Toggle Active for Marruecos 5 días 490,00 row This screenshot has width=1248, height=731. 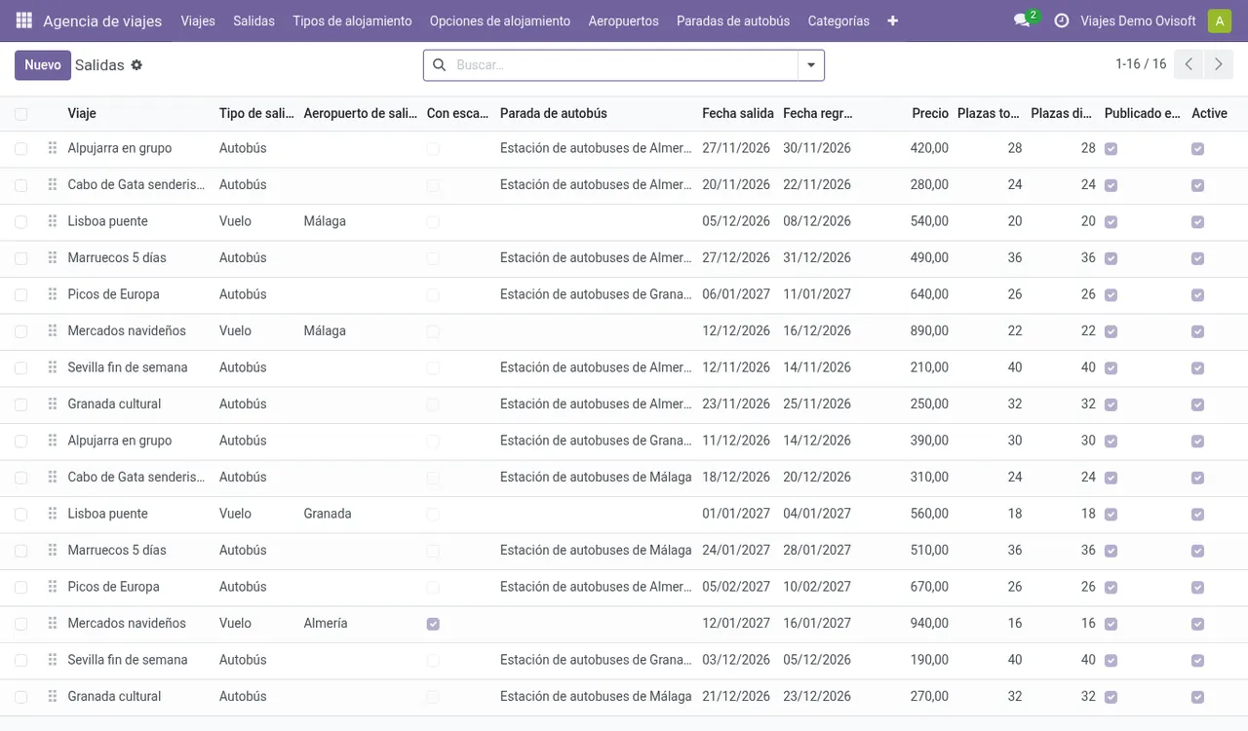click(x=1197, y=258)
